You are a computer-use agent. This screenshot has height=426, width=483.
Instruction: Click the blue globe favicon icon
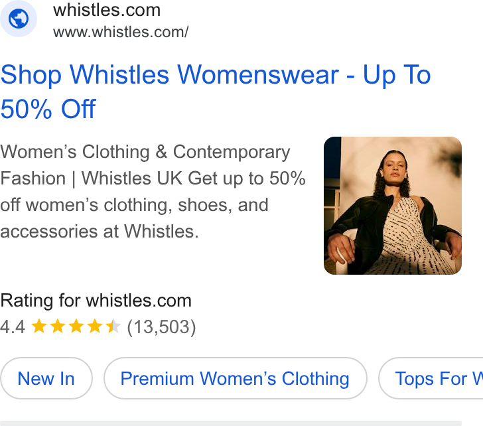click(x=19, y=19)
